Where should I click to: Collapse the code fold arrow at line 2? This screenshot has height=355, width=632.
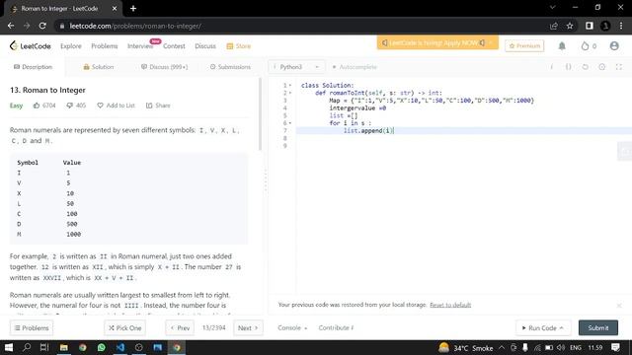(290, 93)
